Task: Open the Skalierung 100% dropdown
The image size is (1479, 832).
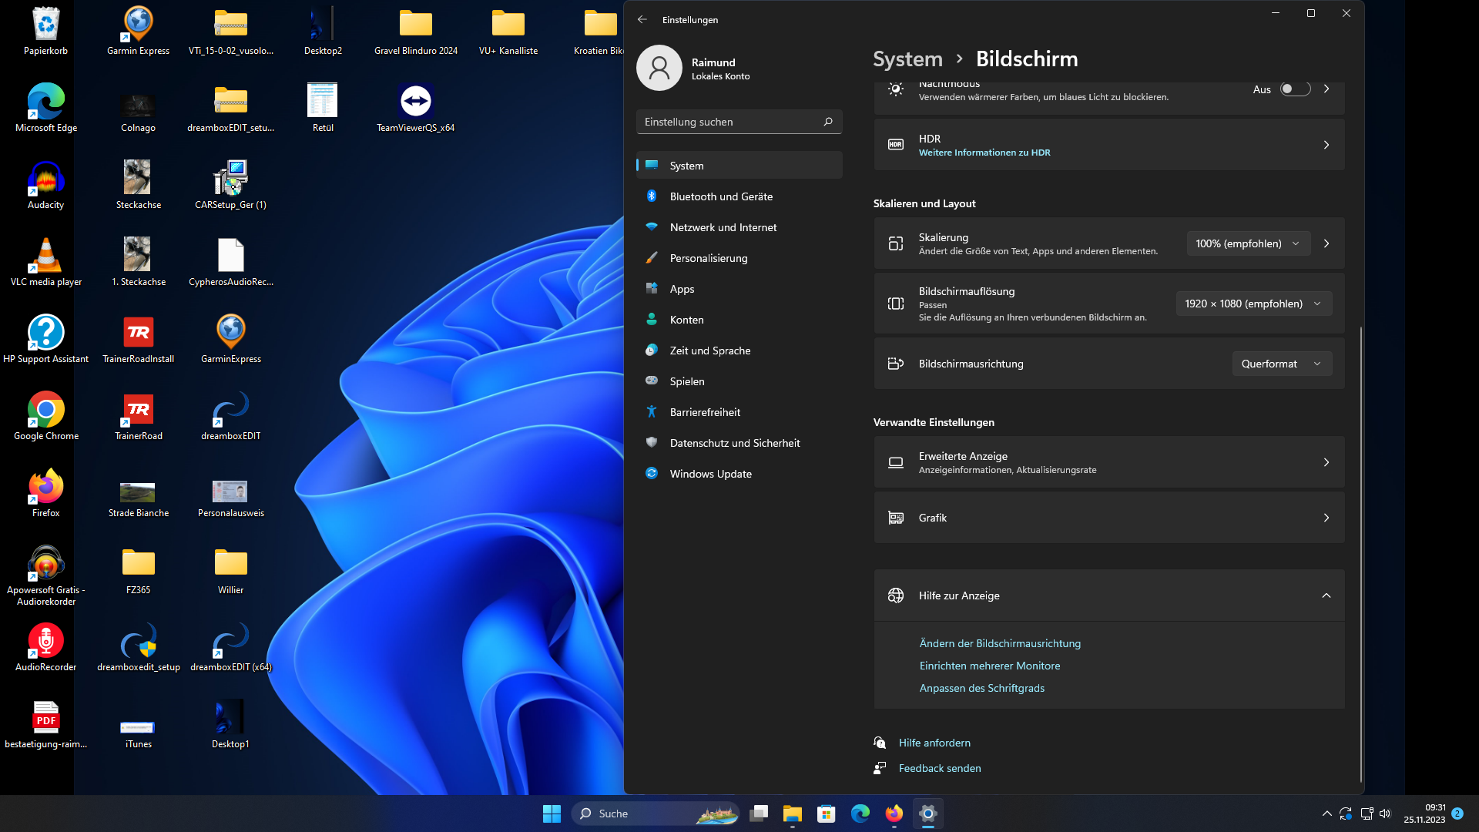Action: (x=1247, y=243)
